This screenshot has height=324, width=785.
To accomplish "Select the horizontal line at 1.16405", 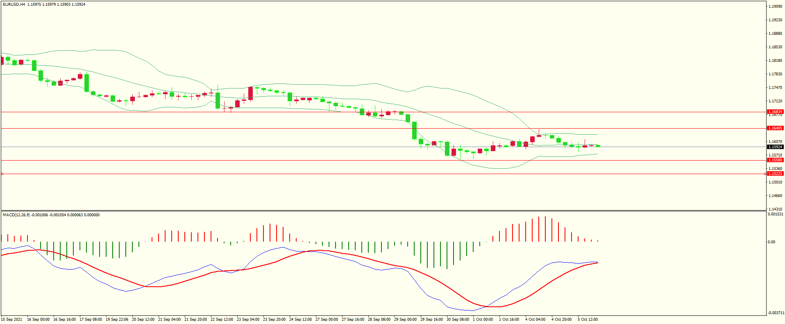I will point(383,129).
